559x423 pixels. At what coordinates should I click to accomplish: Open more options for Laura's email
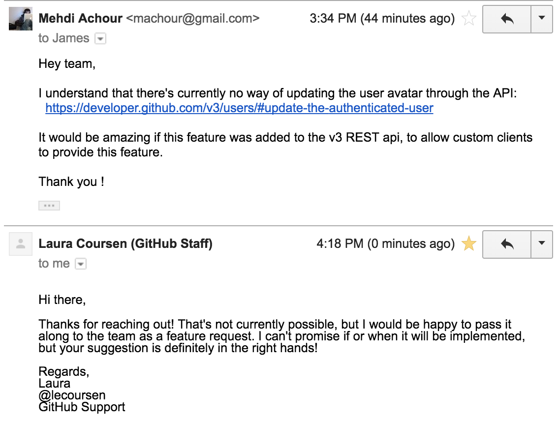coord(542,244)
